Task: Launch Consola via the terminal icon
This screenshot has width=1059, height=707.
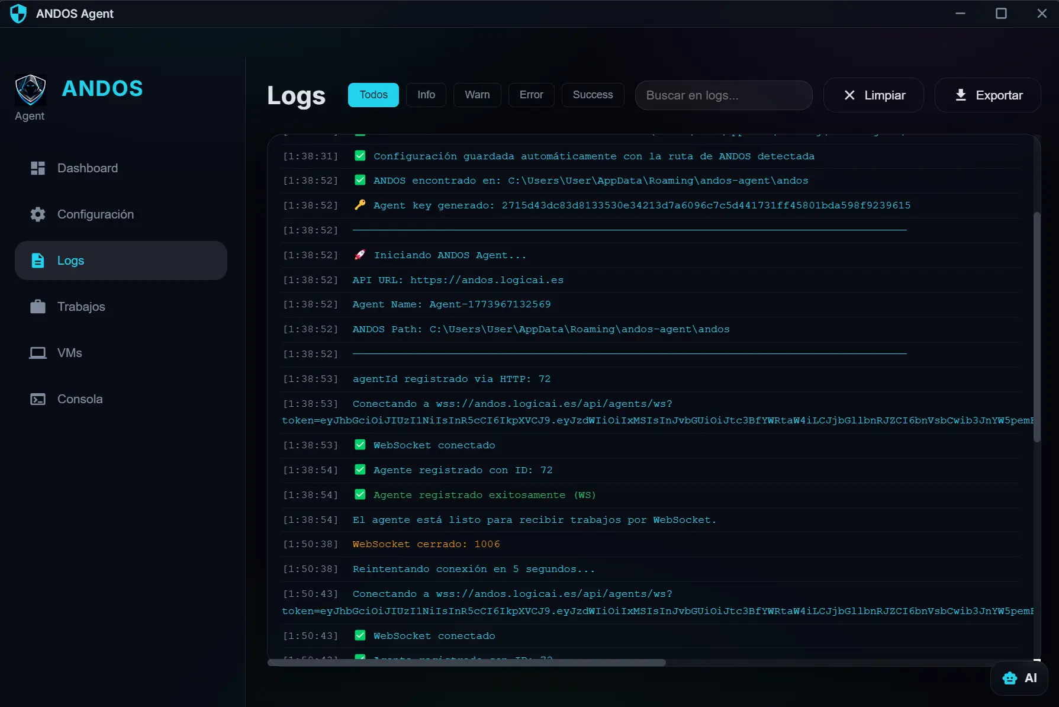Action: [37, 399]
